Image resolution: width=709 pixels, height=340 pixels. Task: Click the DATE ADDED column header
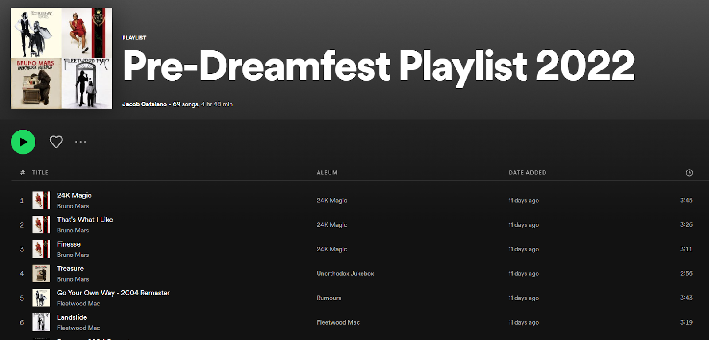point(527,173)
